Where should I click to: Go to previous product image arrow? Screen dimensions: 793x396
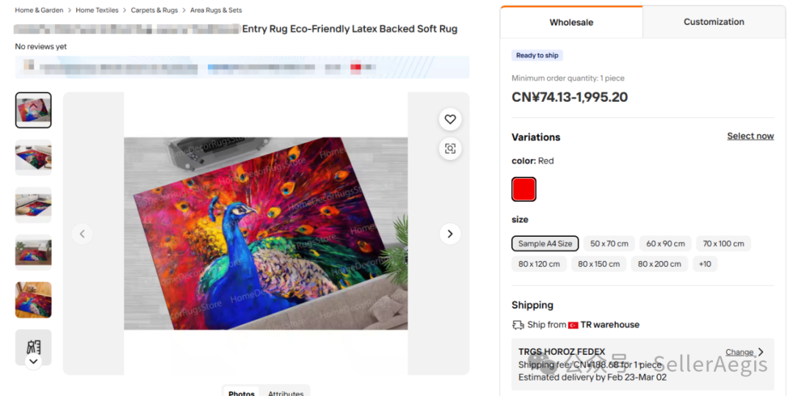click(x=82, y=234)
